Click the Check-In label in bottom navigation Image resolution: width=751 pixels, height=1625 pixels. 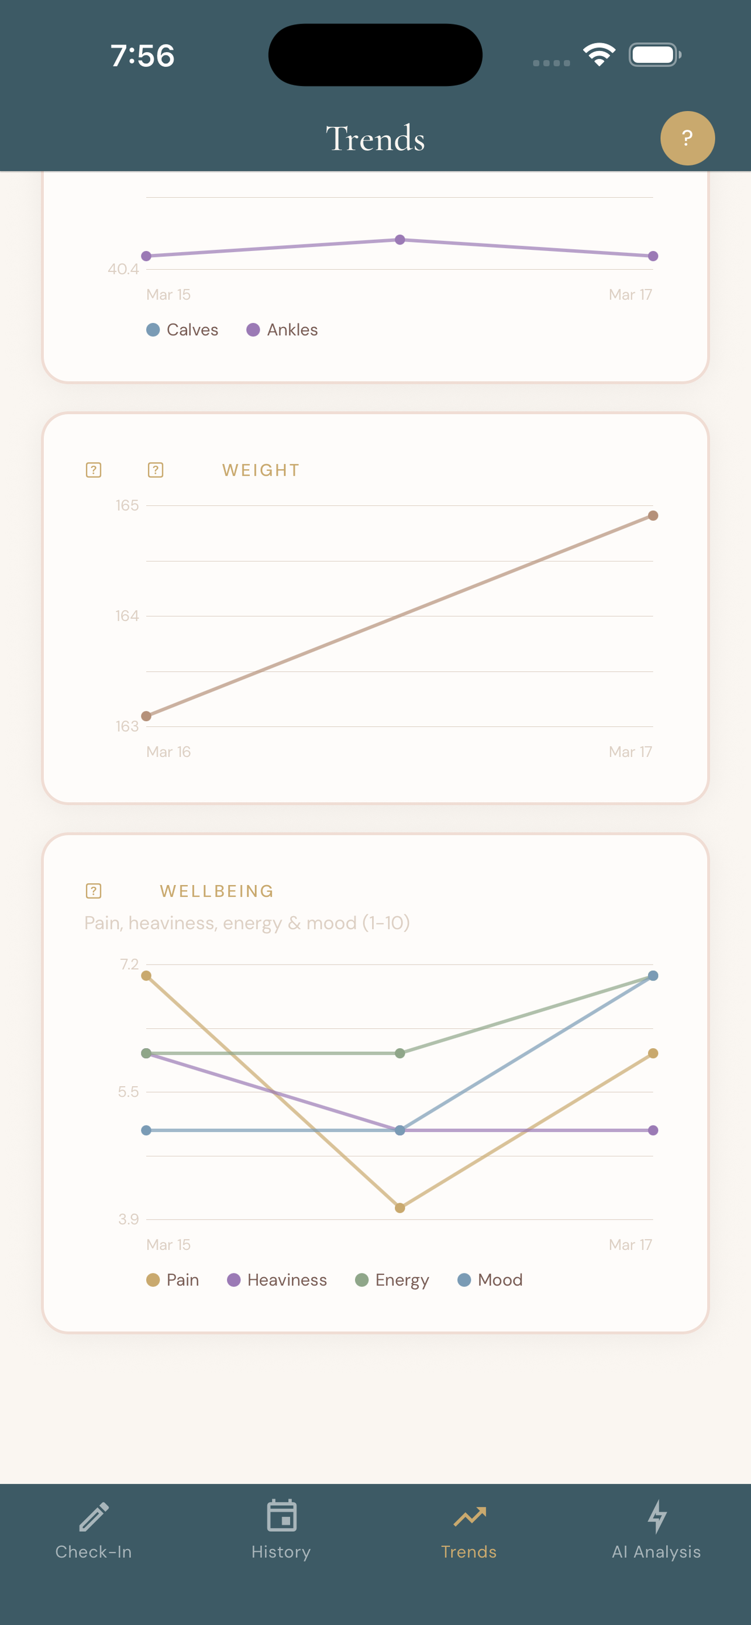(94, 1552)
